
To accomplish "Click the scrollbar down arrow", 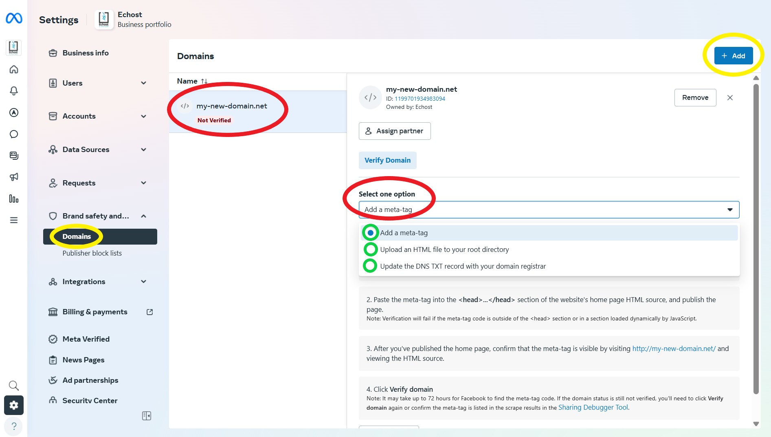I will point(756,424).
